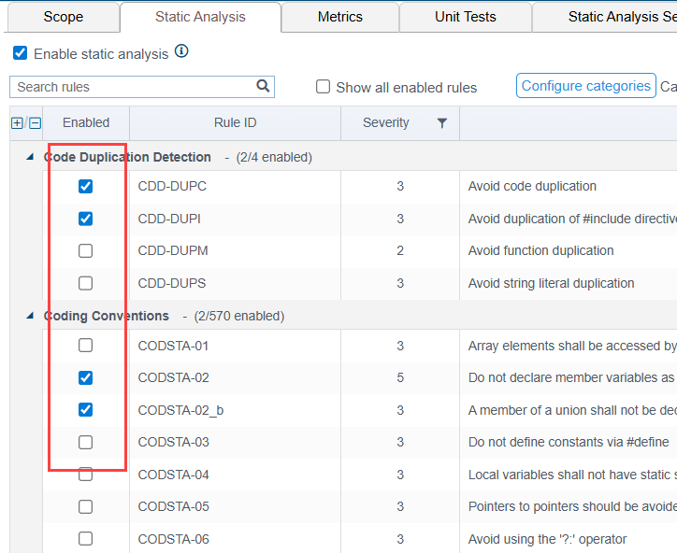The image size is (677, 553).
Task: Click the Configure categories button
Action: pos(586,86)
